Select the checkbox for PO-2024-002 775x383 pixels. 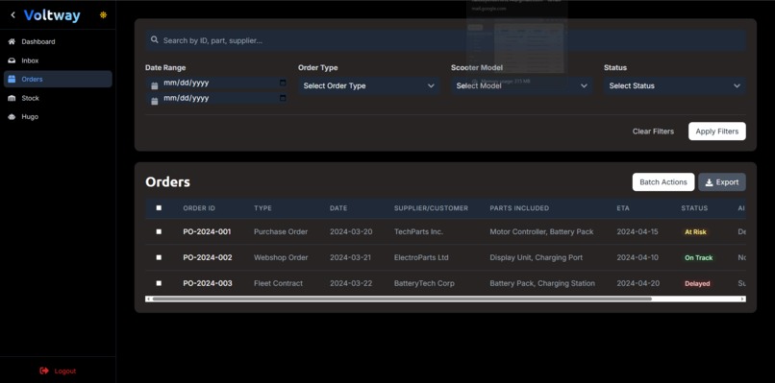[x=159, y=257]
